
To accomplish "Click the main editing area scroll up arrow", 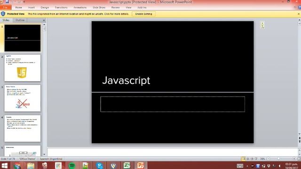I will 299,20.
